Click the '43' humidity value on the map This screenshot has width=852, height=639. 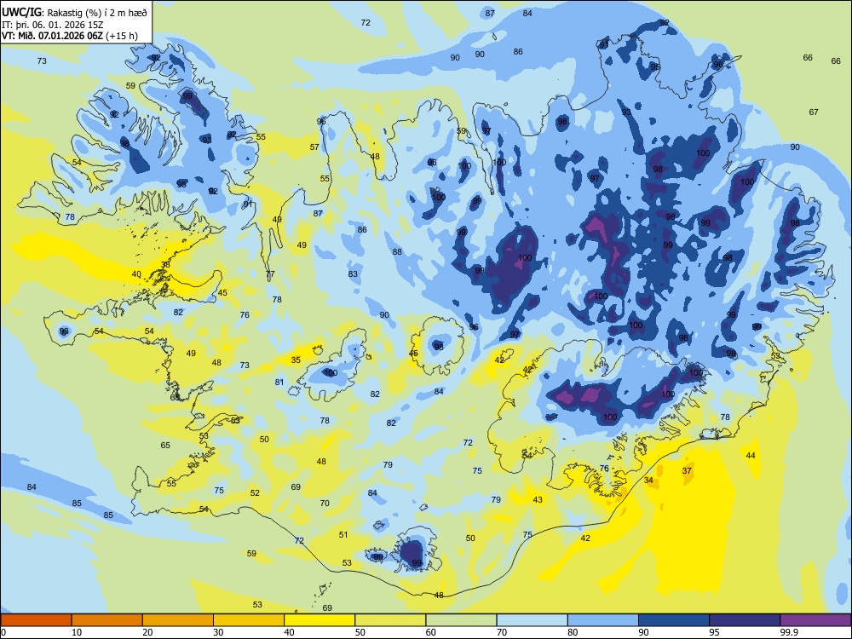tap(538, 500)
